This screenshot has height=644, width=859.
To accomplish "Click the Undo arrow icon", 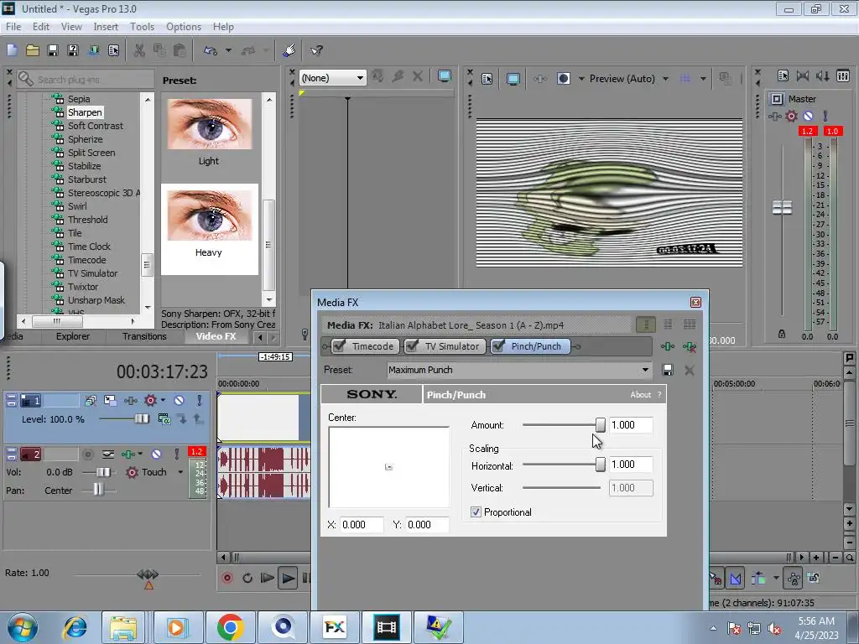I will (x=211, y=50).
